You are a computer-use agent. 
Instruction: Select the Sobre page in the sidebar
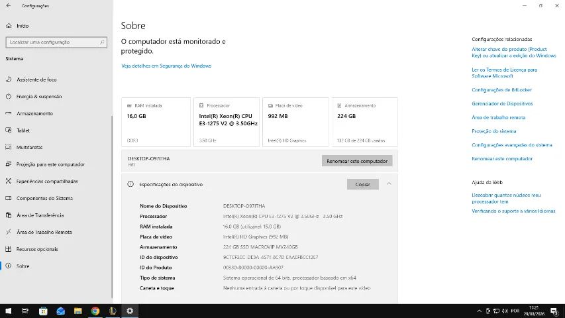pyautogui.click(x=23, y=266)
